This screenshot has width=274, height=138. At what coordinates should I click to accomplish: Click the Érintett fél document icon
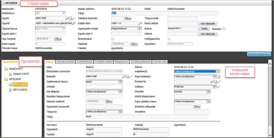[215, 81]
